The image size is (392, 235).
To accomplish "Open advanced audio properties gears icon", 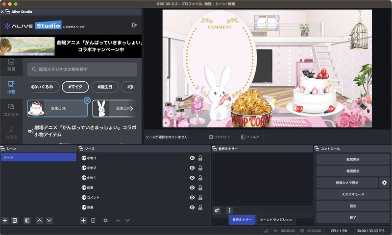I will [217, 211].
